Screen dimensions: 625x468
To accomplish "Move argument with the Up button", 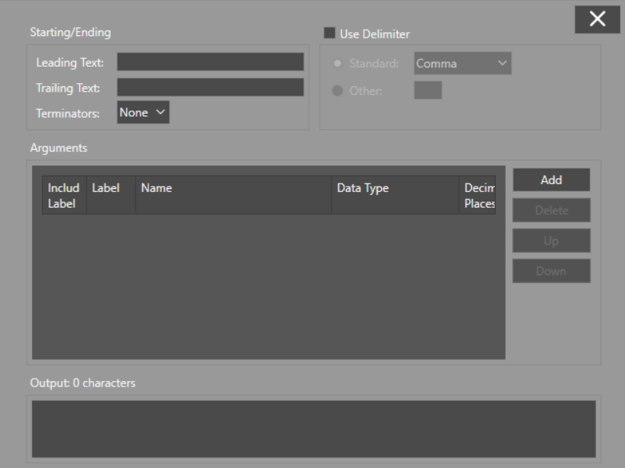I will click(x=551, y=241).
